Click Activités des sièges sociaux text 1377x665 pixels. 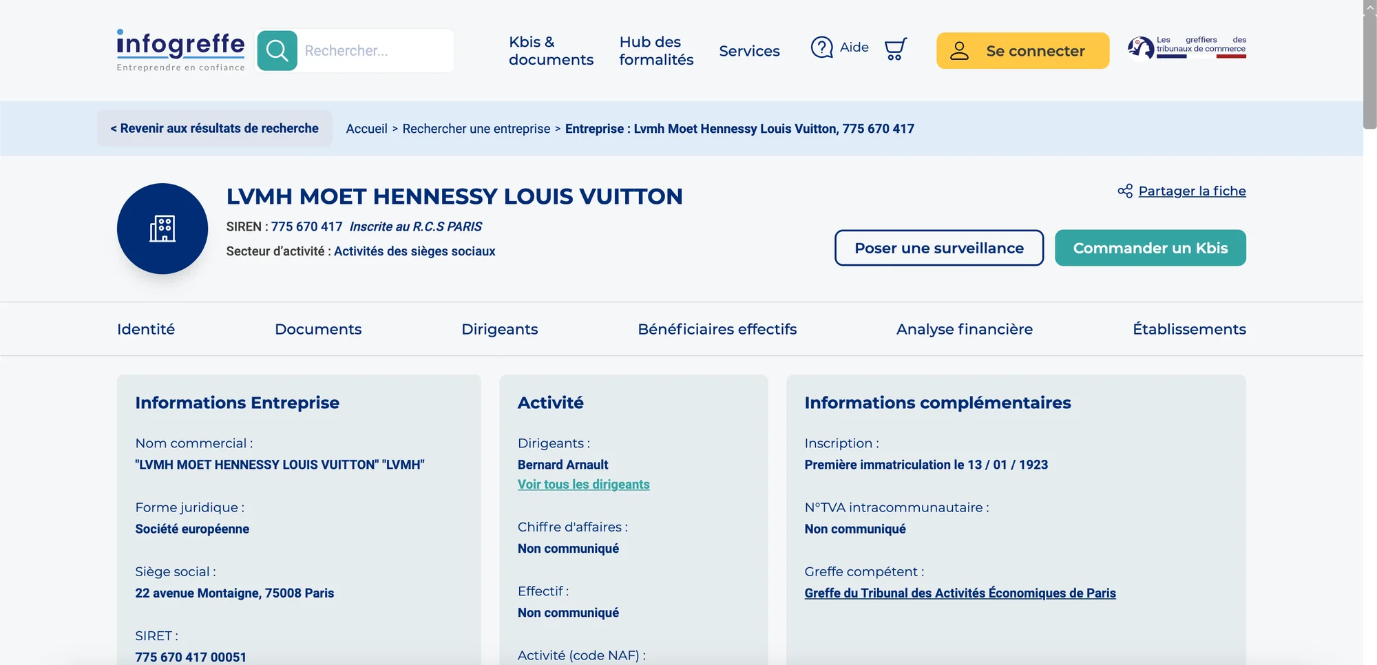pos(414,251)
